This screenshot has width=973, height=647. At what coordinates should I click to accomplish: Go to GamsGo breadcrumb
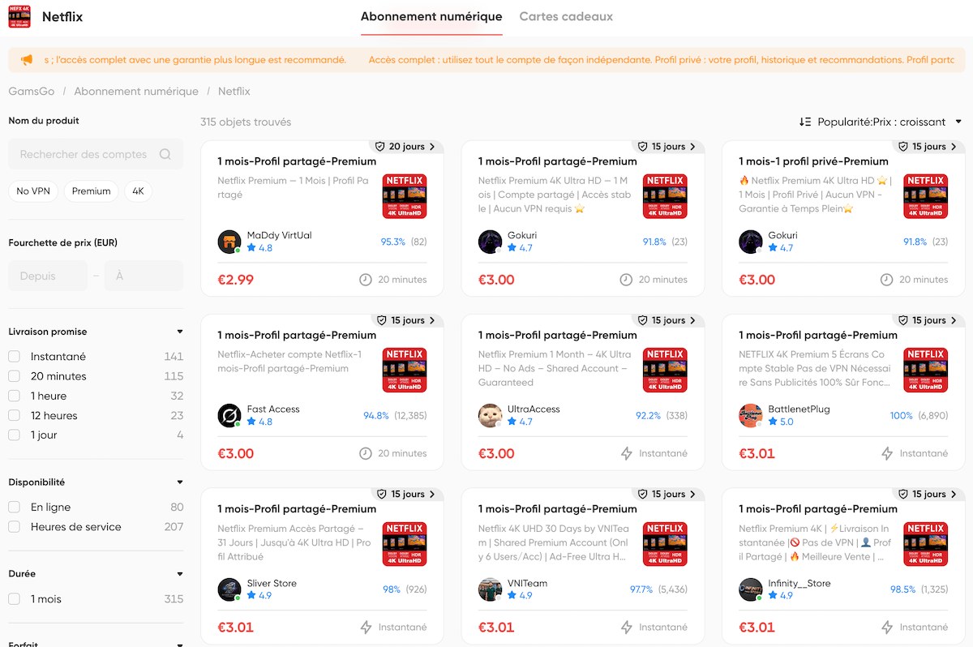32,92
